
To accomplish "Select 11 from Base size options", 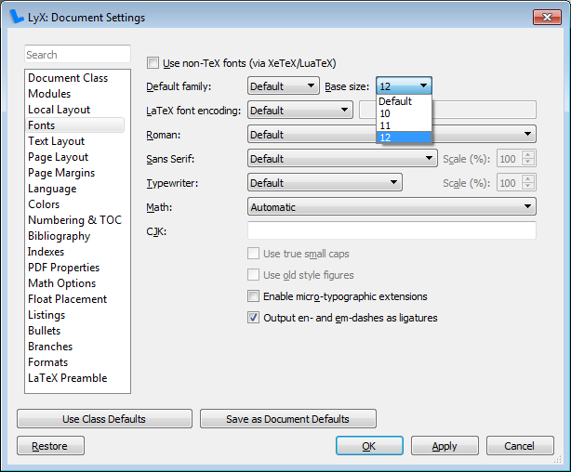I will [x=404, y=125].
